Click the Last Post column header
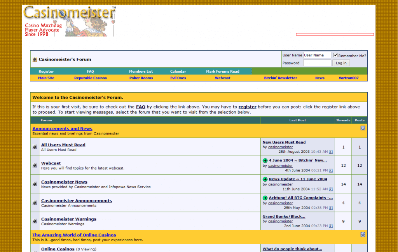The height and width of the screenshot is (252, 398). click(x=297, y=120)
